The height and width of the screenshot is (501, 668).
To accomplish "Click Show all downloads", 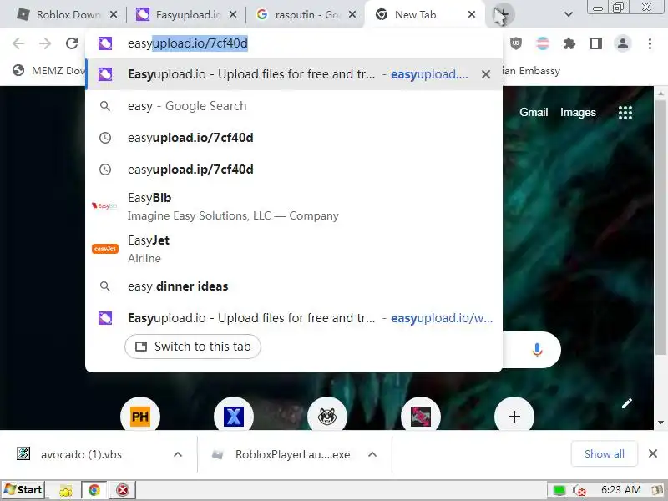I will tap(604, 454).
